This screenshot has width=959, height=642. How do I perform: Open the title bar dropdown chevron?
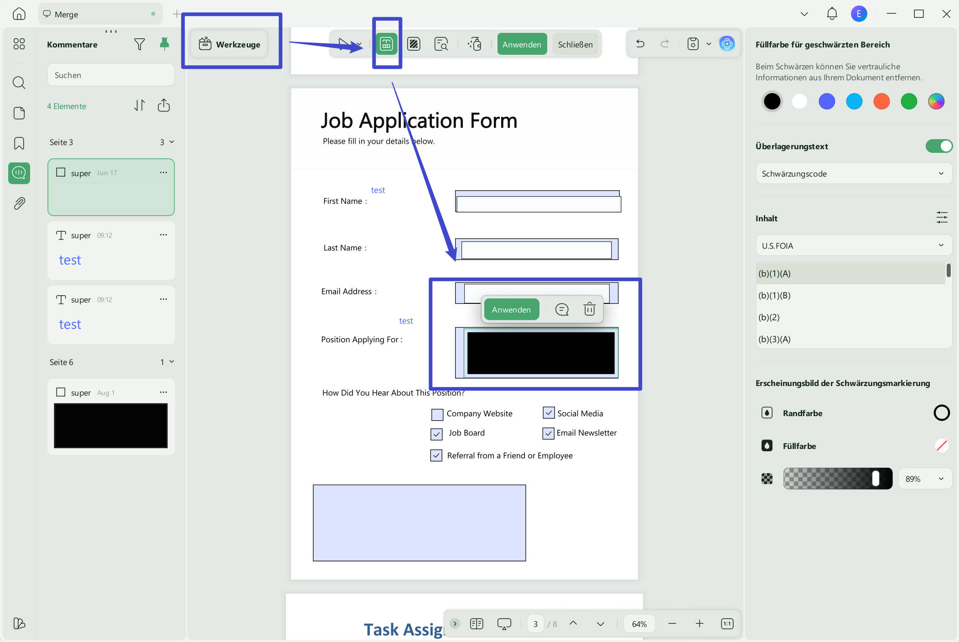804,14
